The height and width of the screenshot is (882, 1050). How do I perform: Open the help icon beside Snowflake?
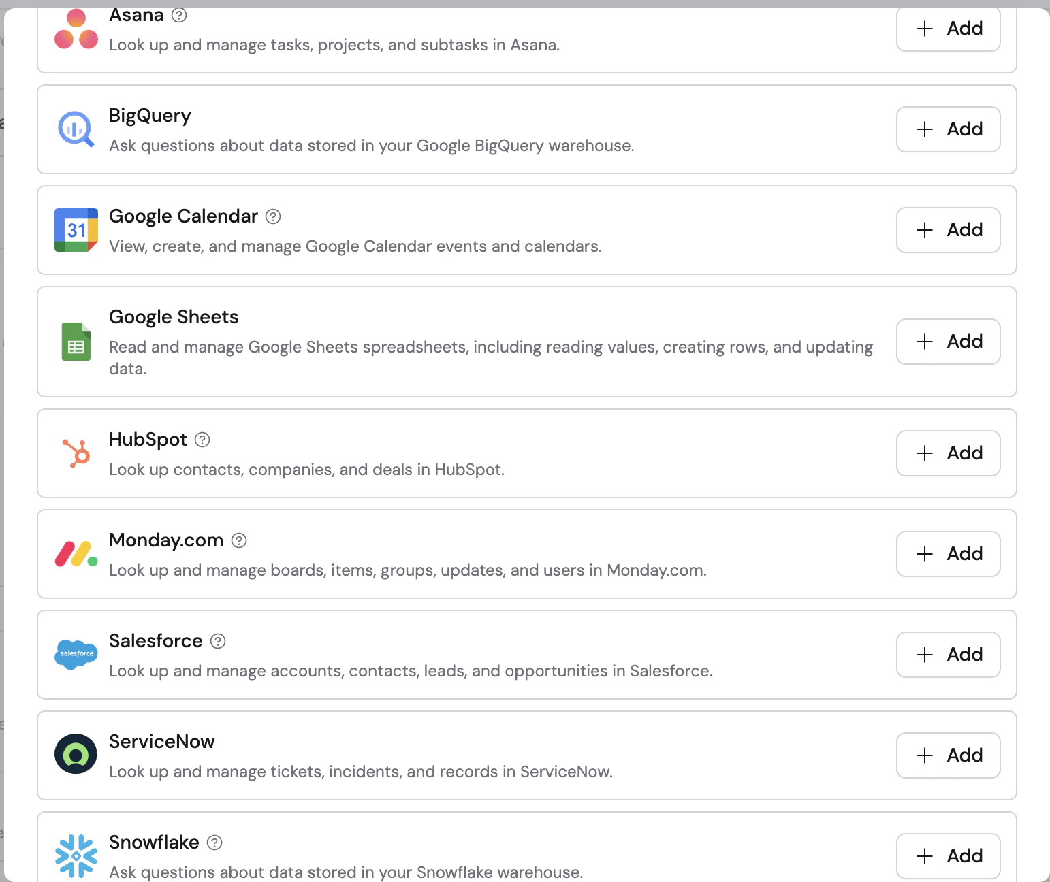(x=214, y=843)
